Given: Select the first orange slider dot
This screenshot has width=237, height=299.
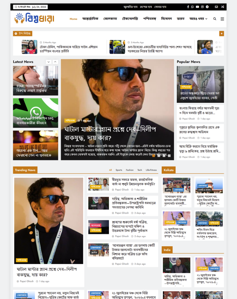Looking at the screenshot, I should pyautogui.click(x=154, y=156).
